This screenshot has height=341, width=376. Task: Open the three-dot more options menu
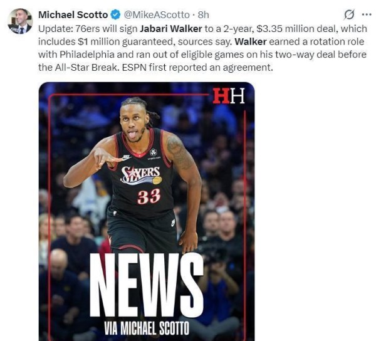click(x=366, y=14)
